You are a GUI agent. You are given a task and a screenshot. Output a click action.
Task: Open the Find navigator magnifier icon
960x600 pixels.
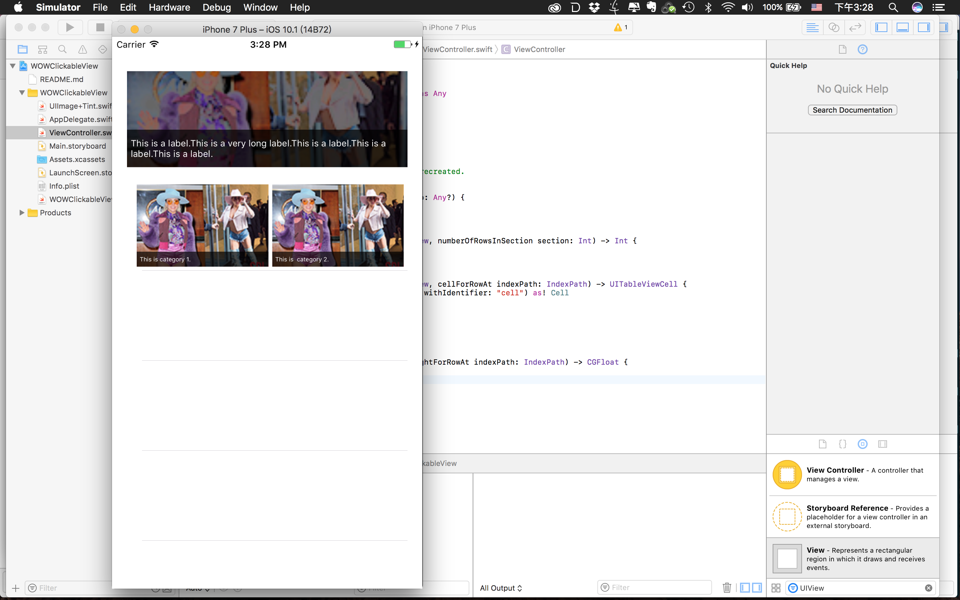62,49
